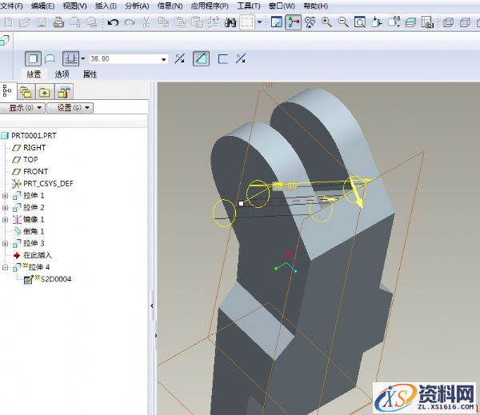Screen dimensions: 480x415
Task: Toggle extrude as solid option
Action: pos(33,58)
